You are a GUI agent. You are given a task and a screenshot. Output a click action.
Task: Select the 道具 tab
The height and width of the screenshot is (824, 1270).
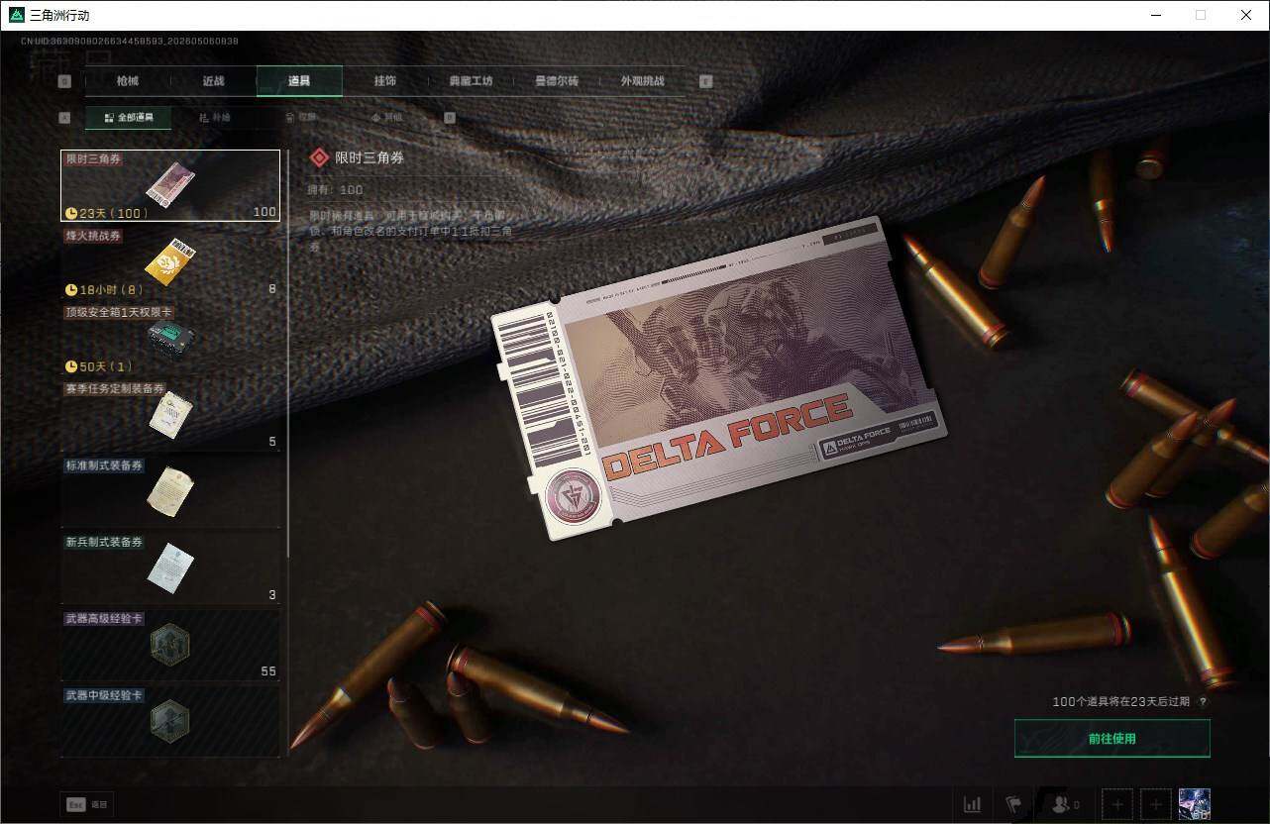coord(299,81)
